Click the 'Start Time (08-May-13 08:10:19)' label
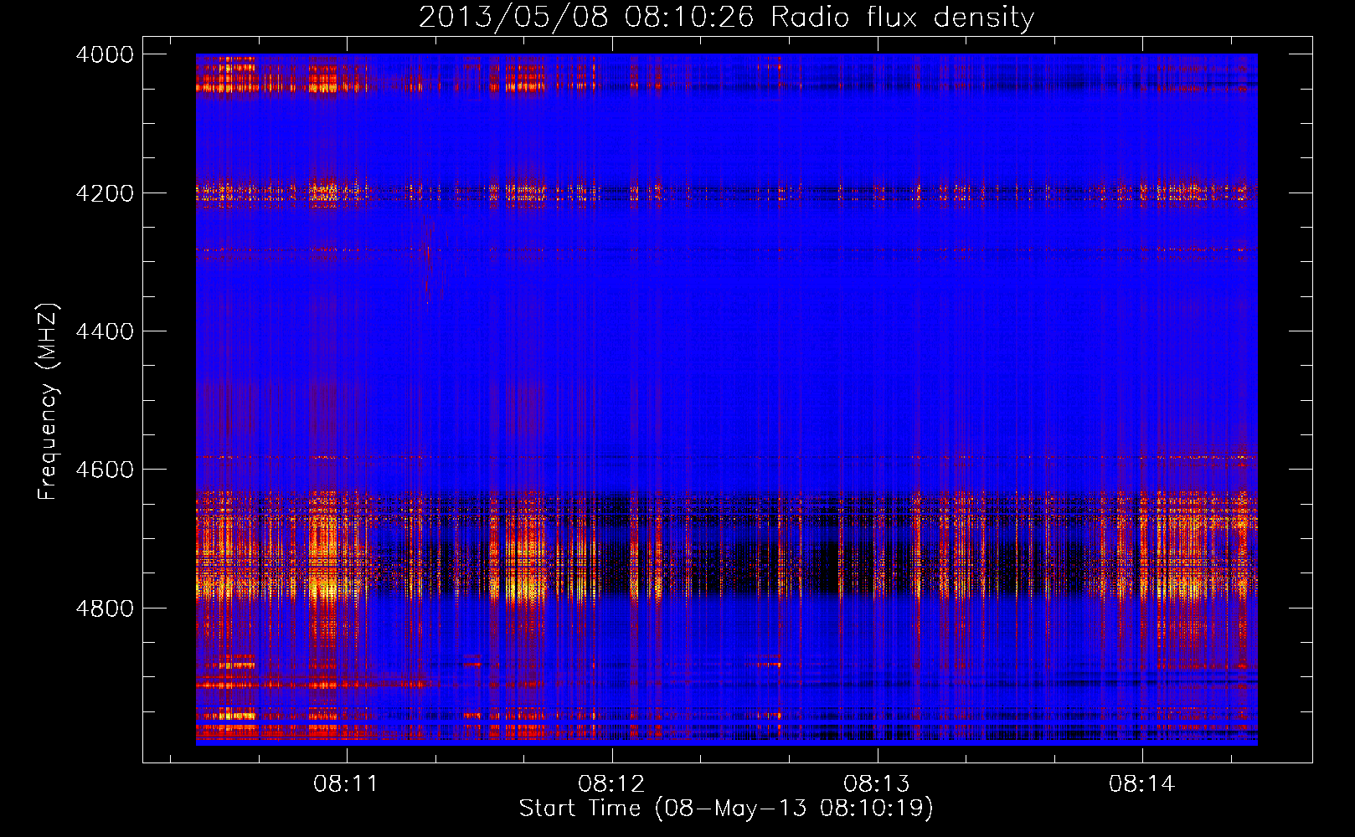This screenshot has width=1355, height=837. [726, 809]
